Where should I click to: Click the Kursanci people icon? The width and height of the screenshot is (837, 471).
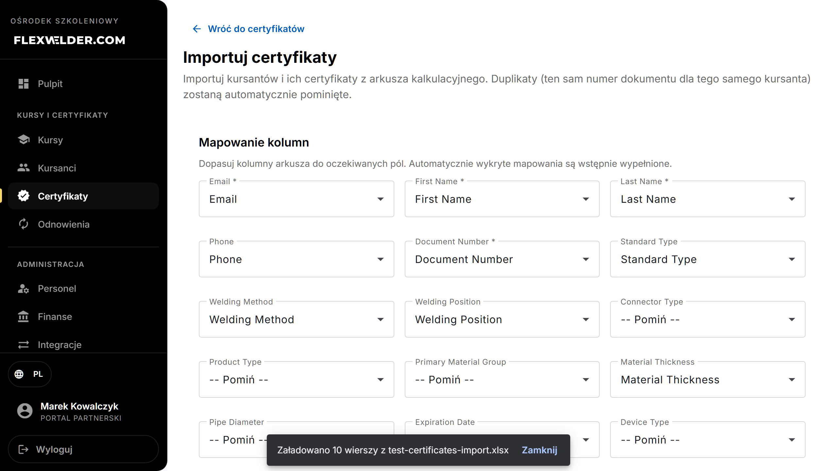pyautogui.click(x=24, y=168)
